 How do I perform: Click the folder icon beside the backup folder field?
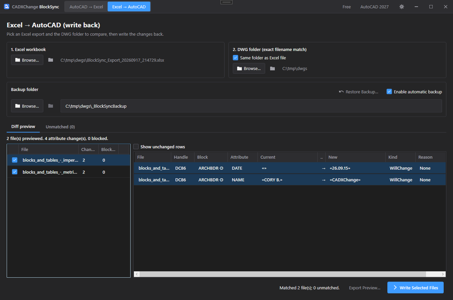pos(51,106)
